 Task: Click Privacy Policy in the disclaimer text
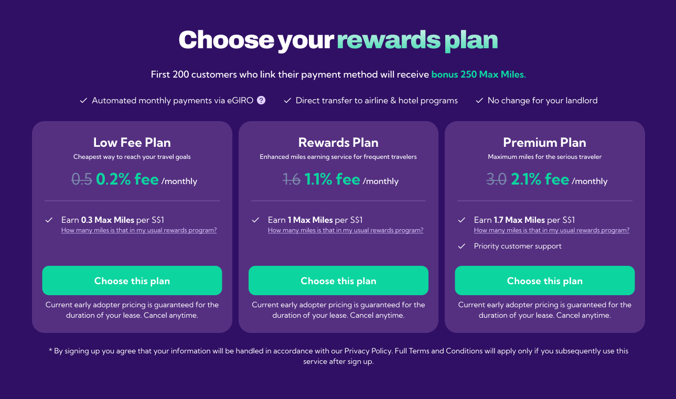point(368,351)
